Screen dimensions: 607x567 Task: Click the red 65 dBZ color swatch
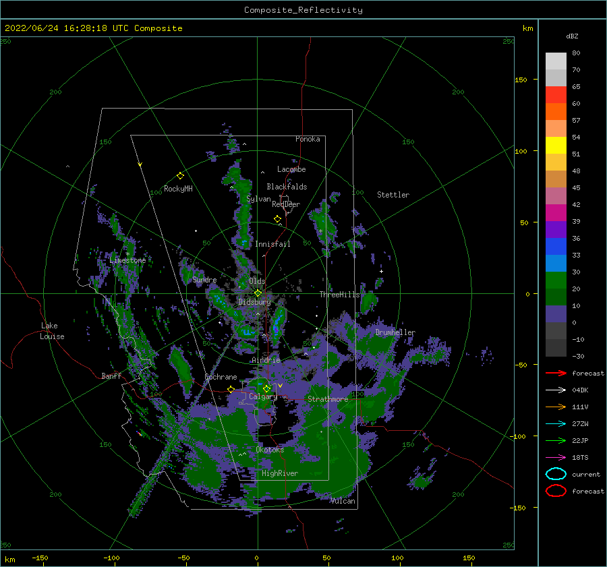(x=556, y=94)
